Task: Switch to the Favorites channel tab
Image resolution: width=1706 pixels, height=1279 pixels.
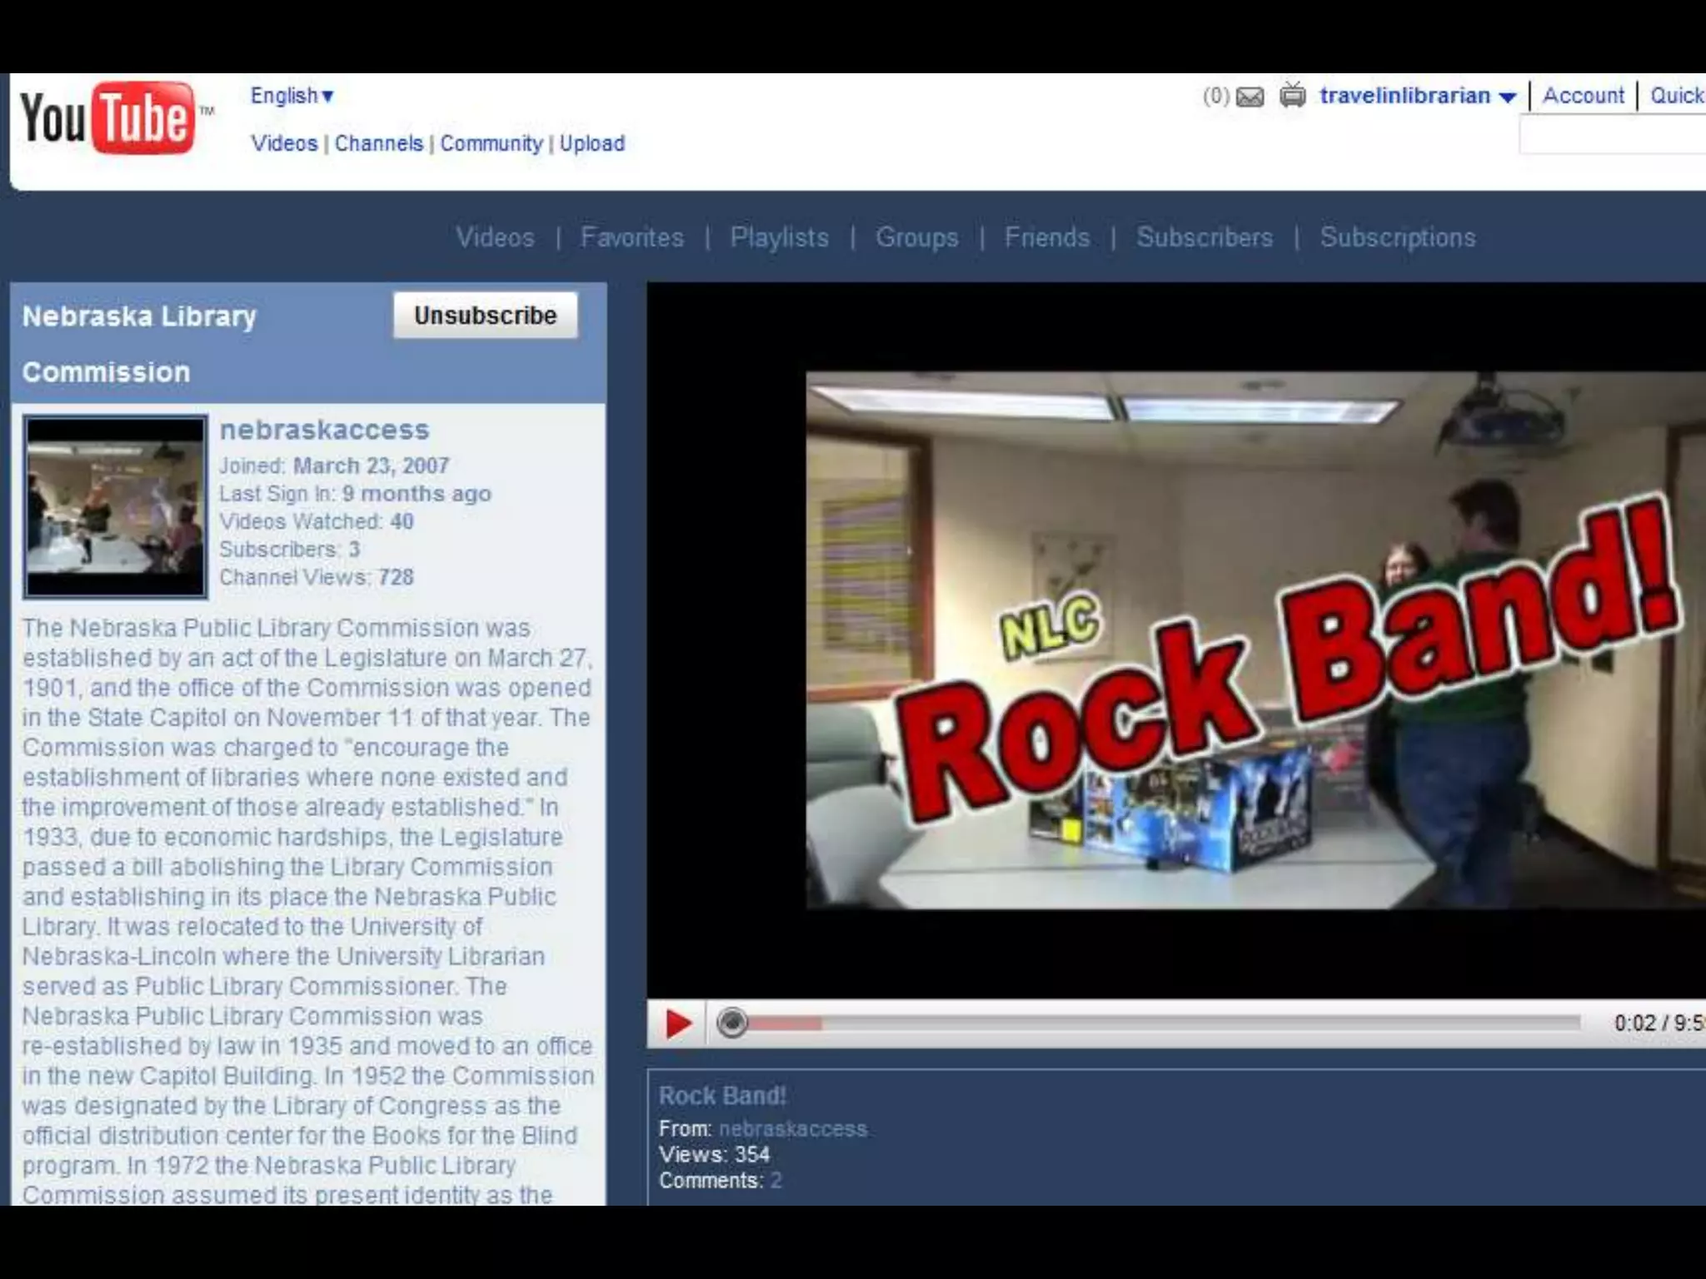Action: coord(631,237)
